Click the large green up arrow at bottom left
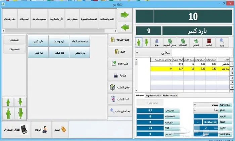This screenshot has width=235, height=141. 8,113
